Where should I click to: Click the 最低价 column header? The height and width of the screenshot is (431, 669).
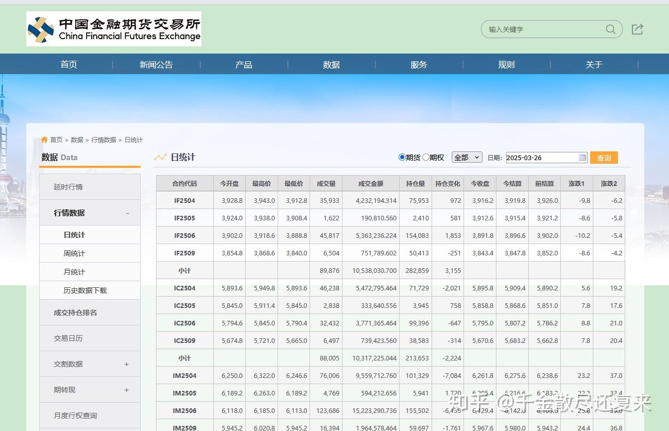point(294,183)
